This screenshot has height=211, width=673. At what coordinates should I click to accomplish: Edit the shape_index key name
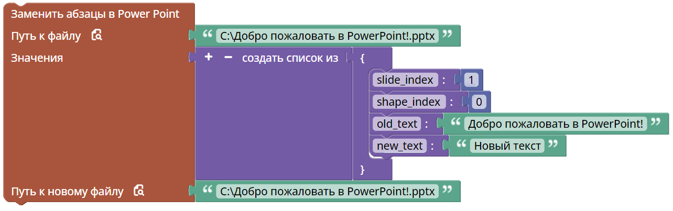[x=409, y=102]
